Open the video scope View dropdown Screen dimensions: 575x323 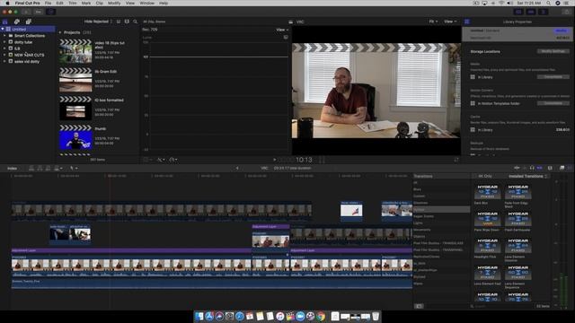coord(282,30)
